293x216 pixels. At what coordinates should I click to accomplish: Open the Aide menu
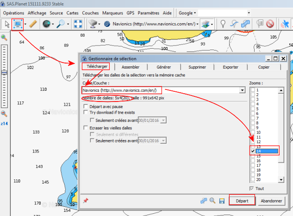(167, 13)
